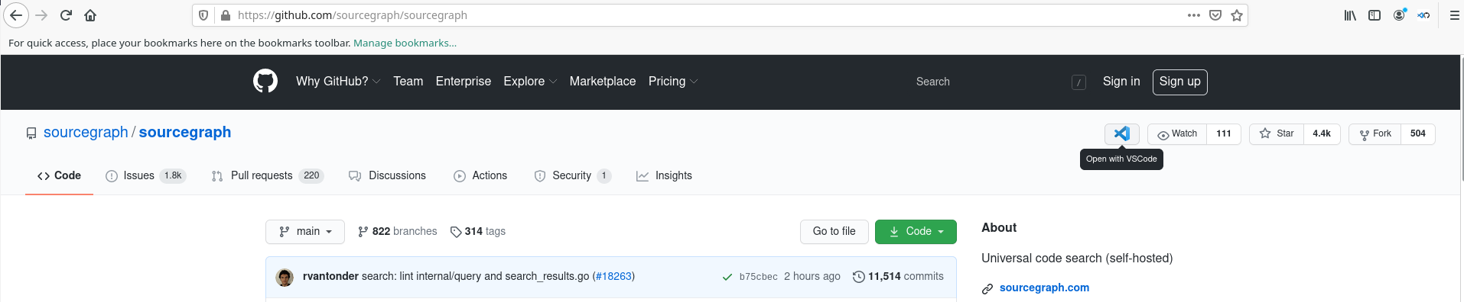Open the main branch selector dropdown

tap(305, 232)
